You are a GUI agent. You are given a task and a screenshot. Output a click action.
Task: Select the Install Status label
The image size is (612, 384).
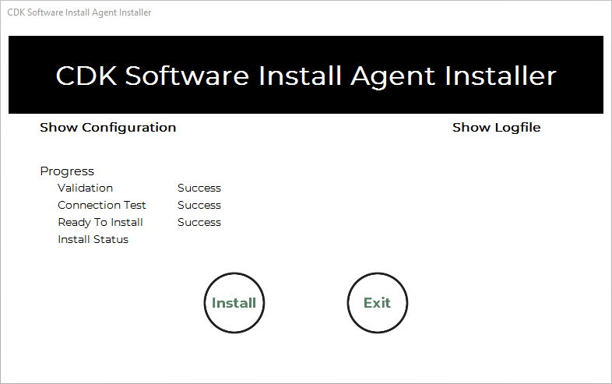click(93, 239)
